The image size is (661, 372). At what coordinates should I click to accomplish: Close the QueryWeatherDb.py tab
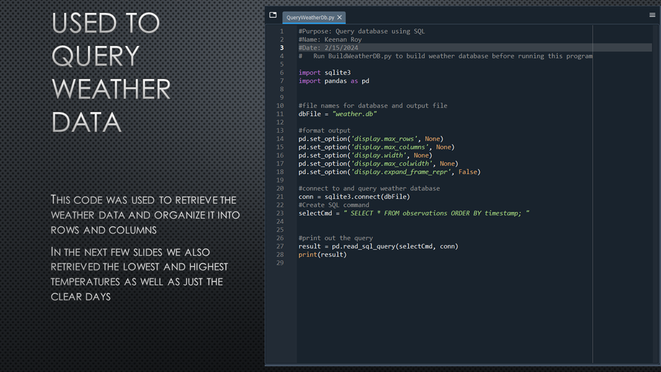340,18
